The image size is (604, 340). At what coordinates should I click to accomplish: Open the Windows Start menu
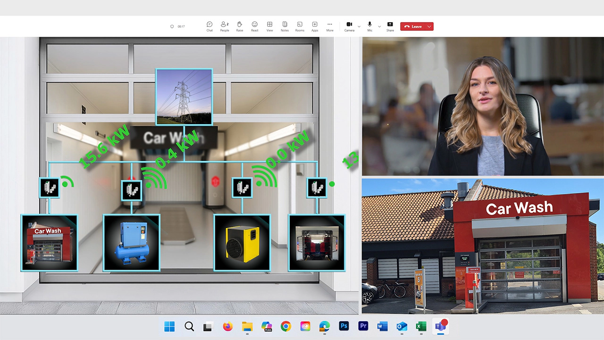(x=169, y=326)
